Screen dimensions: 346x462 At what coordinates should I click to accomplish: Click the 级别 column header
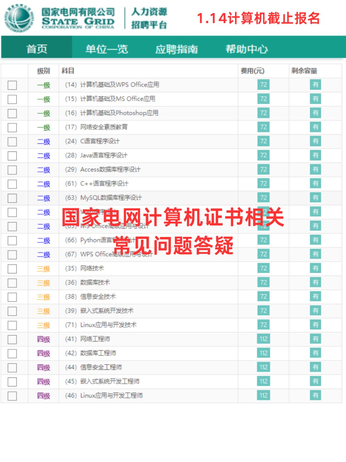pos(44,71)
